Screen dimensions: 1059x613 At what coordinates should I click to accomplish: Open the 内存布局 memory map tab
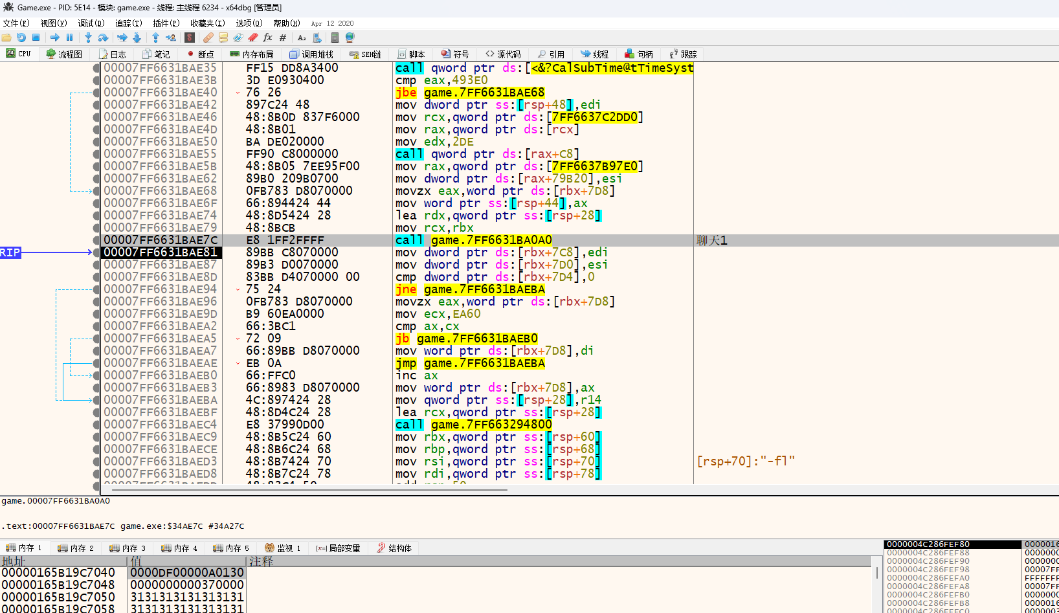tap(252, 54)
